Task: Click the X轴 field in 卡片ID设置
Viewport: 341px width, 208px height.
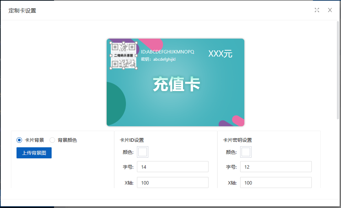Action: pyautogui.click(x=172, y=182)
